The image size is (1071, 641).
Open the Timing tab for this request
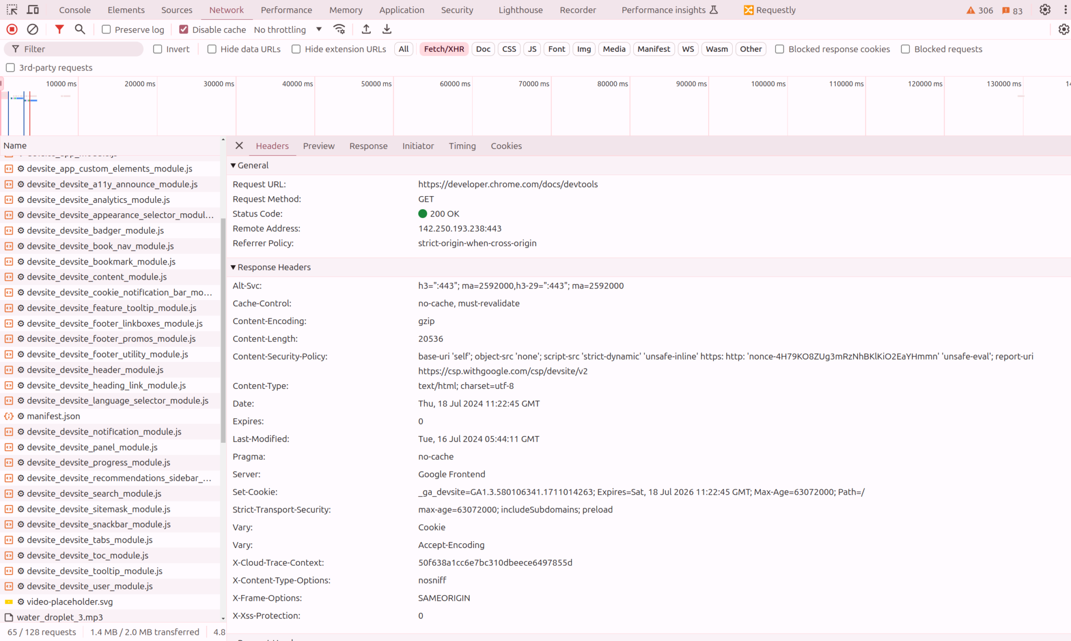[x=462, y=146]
